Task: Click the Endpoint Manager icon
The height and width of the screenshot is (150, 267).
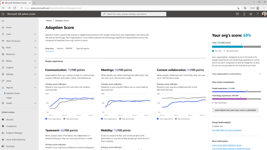Action: (x=3, y=133)
